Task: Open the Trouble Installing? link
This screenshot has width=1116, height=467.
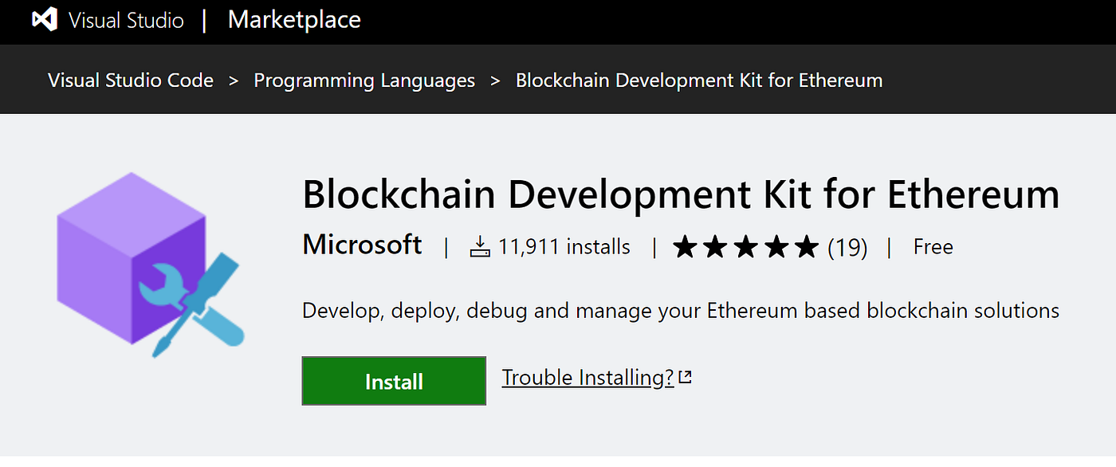Action: (588, 377)
